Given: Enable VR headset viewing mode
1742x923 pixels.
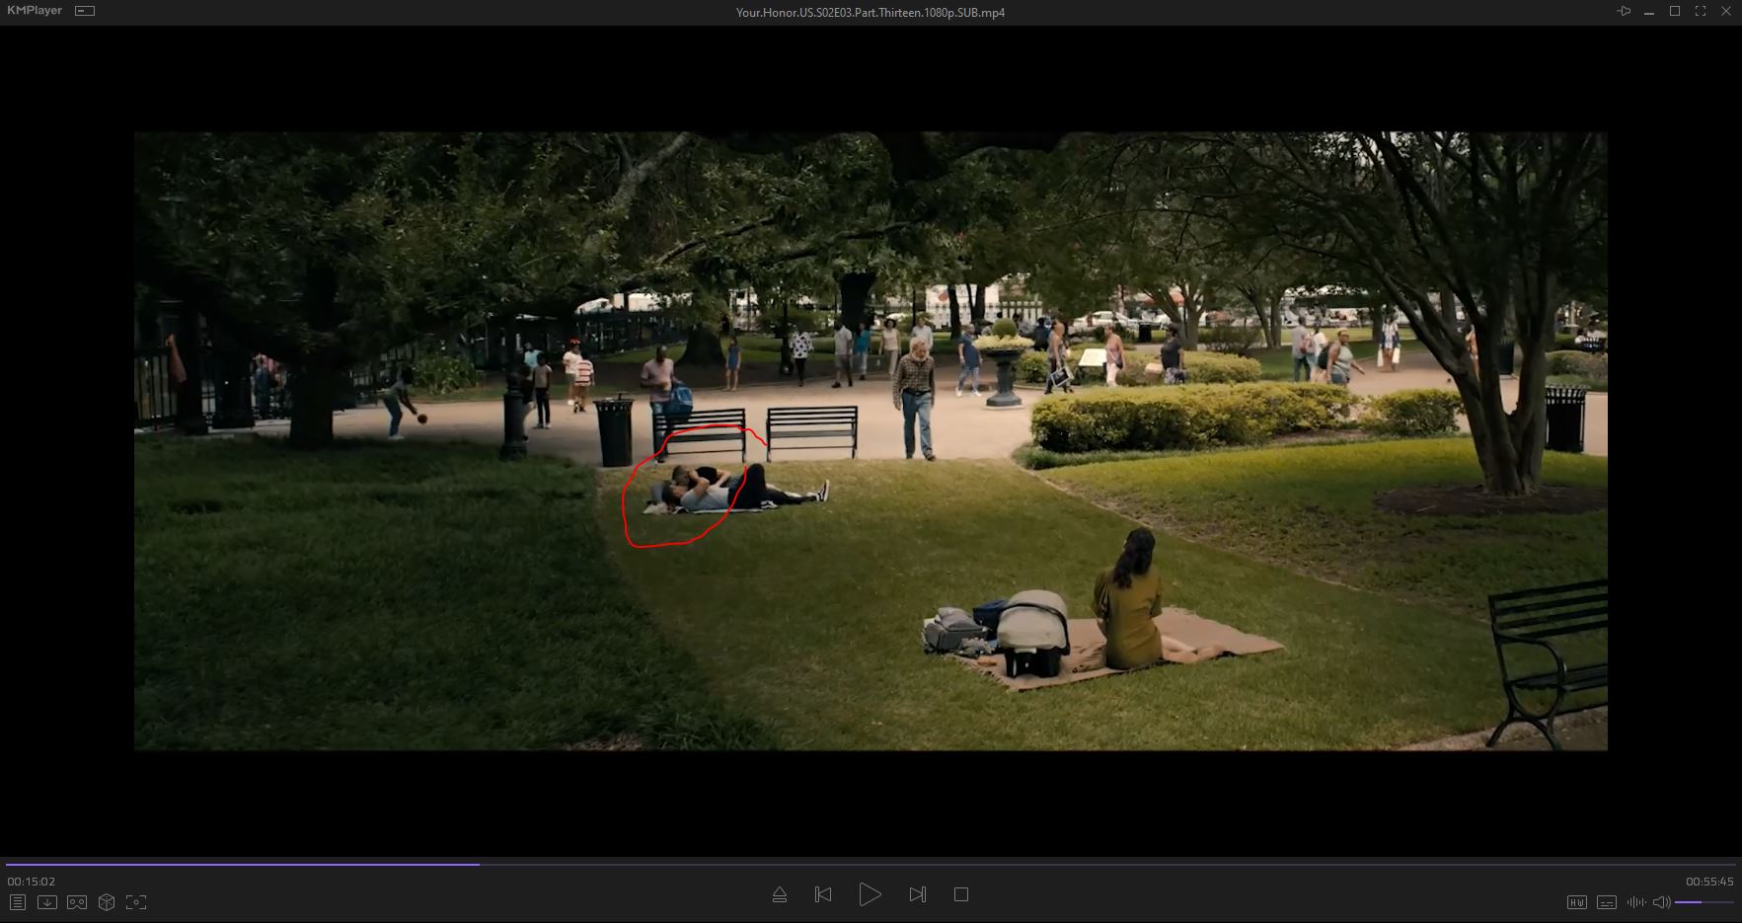Looking at the screenshot, I should point(77,902).
